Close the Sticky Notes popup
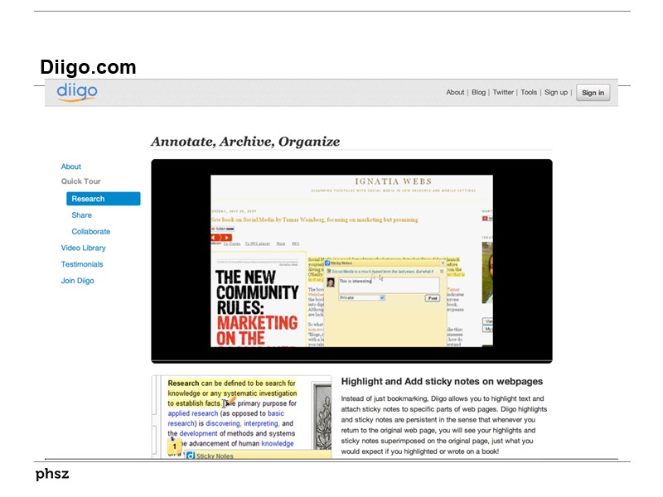Viewport: 663px width, 497px height. coord(443,263)
